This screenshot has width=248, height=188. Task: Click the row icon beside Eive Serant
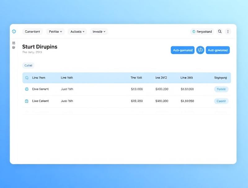click(x=27, y=89)
